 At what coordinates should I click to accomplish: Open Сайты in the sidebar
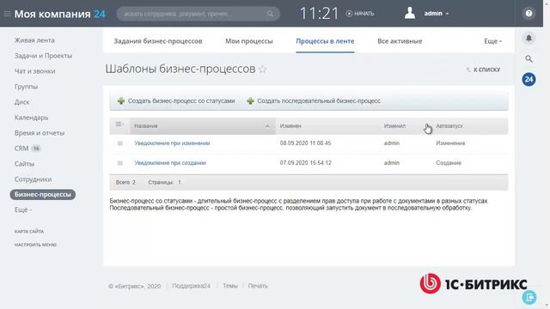(x=24, y=164)
